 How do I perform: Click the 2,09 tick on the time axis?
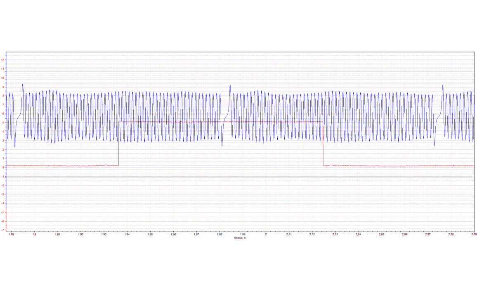point(474,235)
